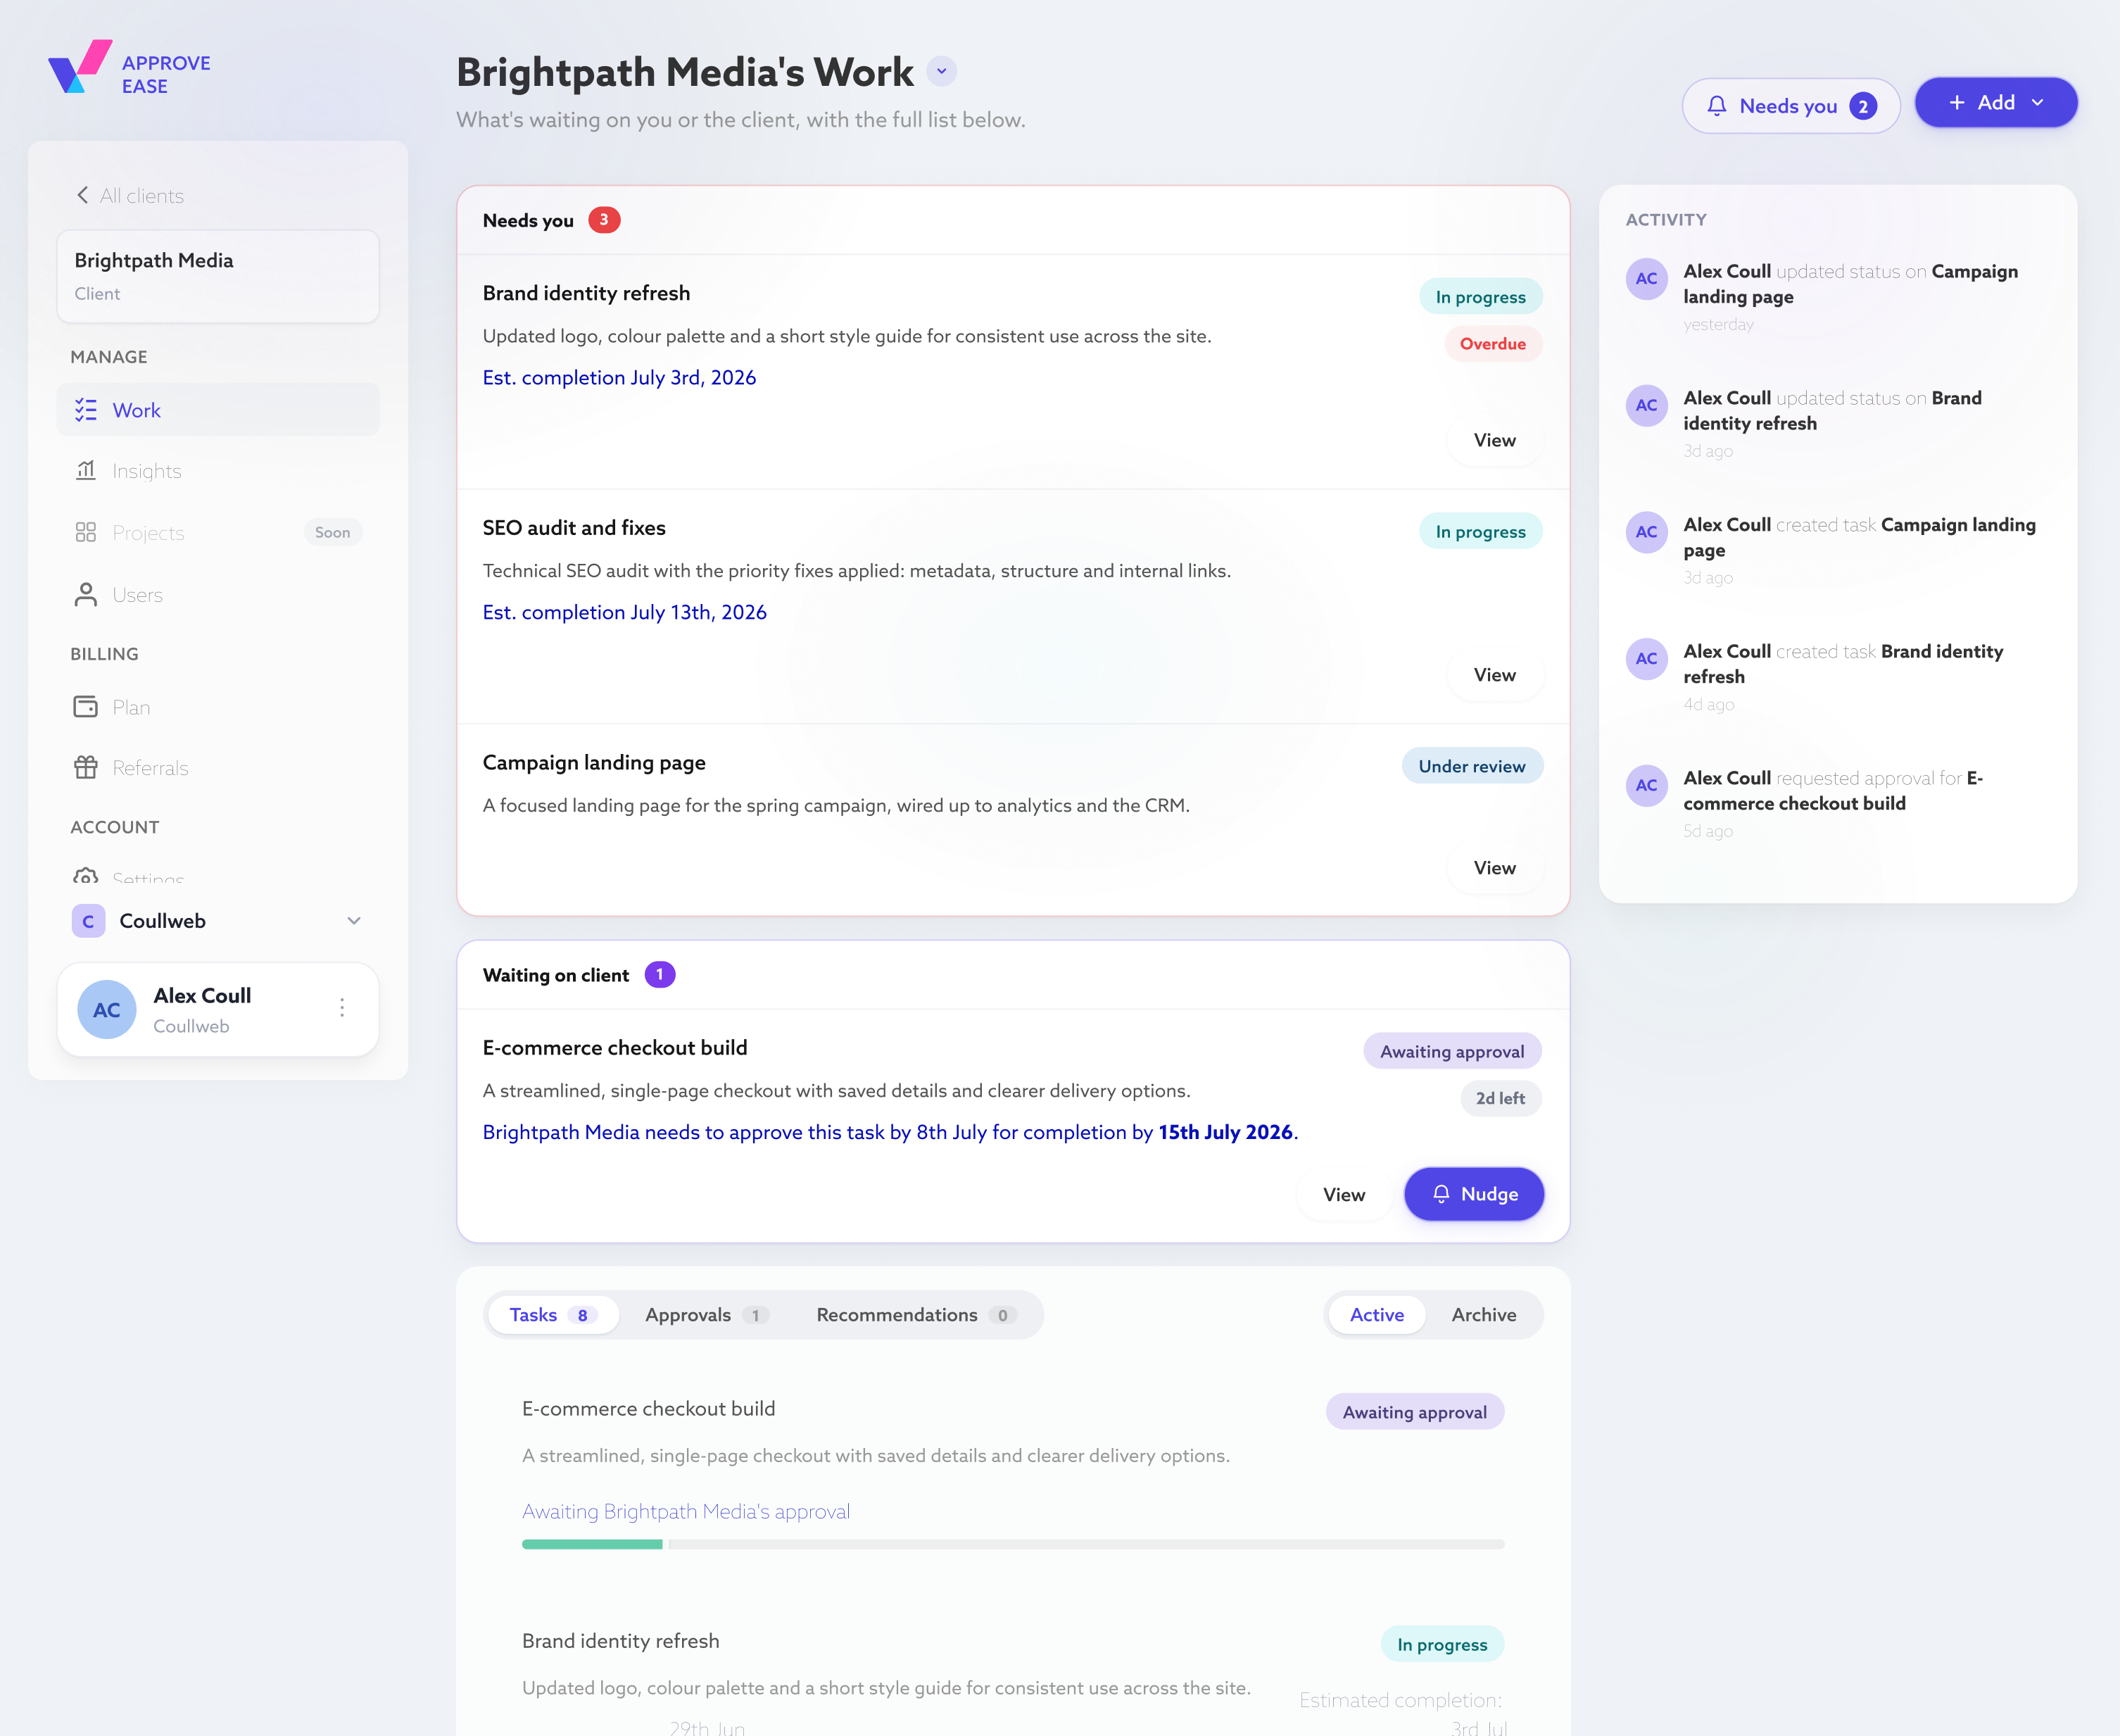Switch to the Approvals tab
The width and height of the screenshot is (2120, 1736).
tap(706, 1315)
